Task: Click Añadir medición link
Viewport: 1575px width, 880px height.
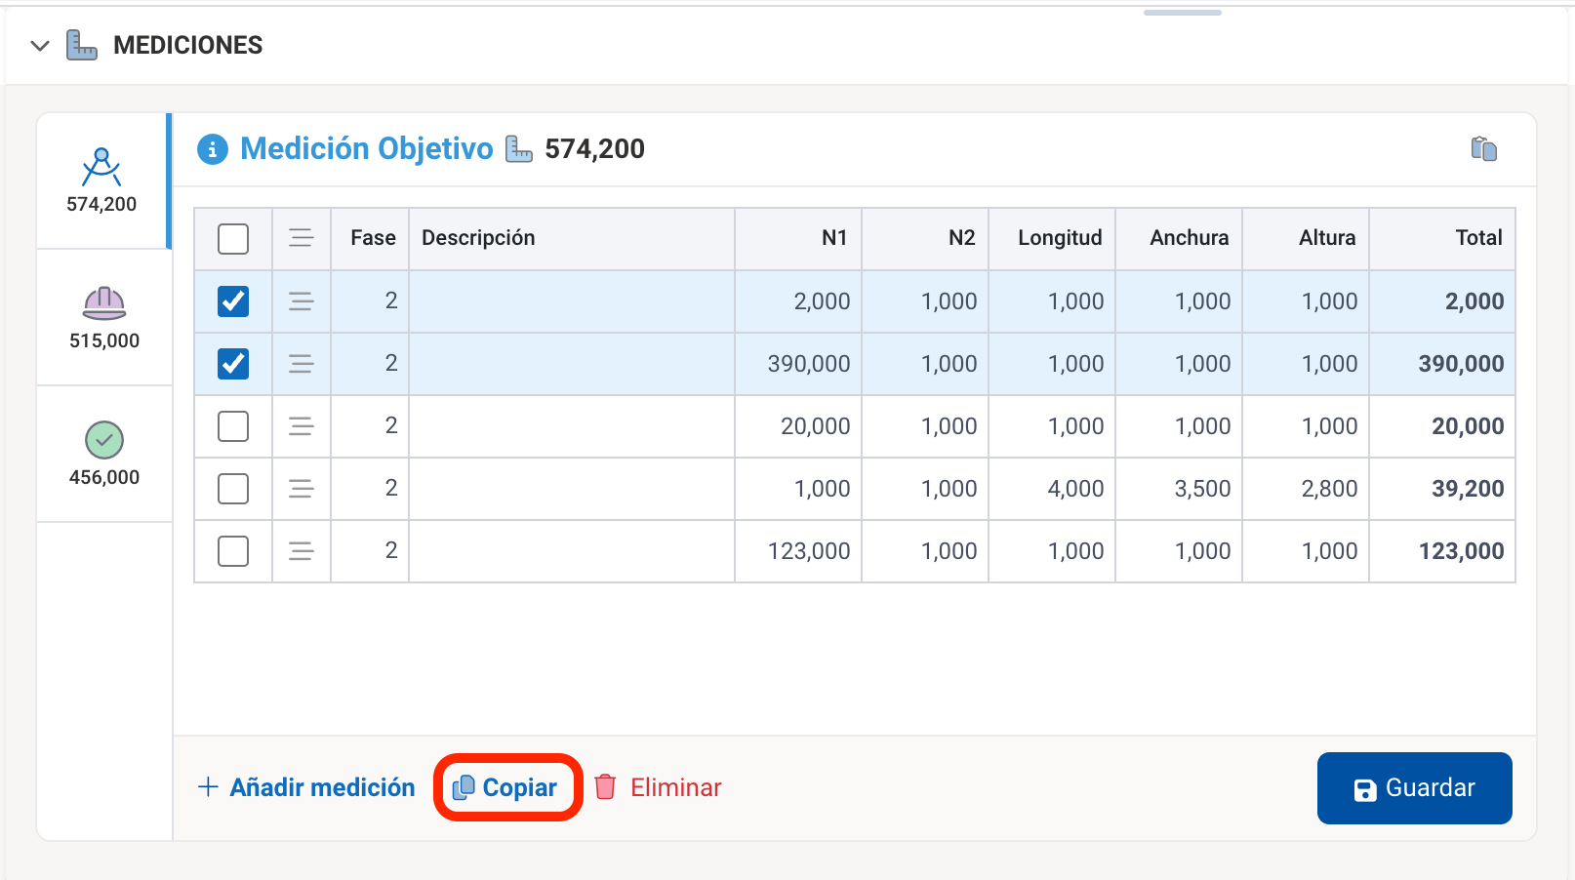Action: [x=306, y=787]
